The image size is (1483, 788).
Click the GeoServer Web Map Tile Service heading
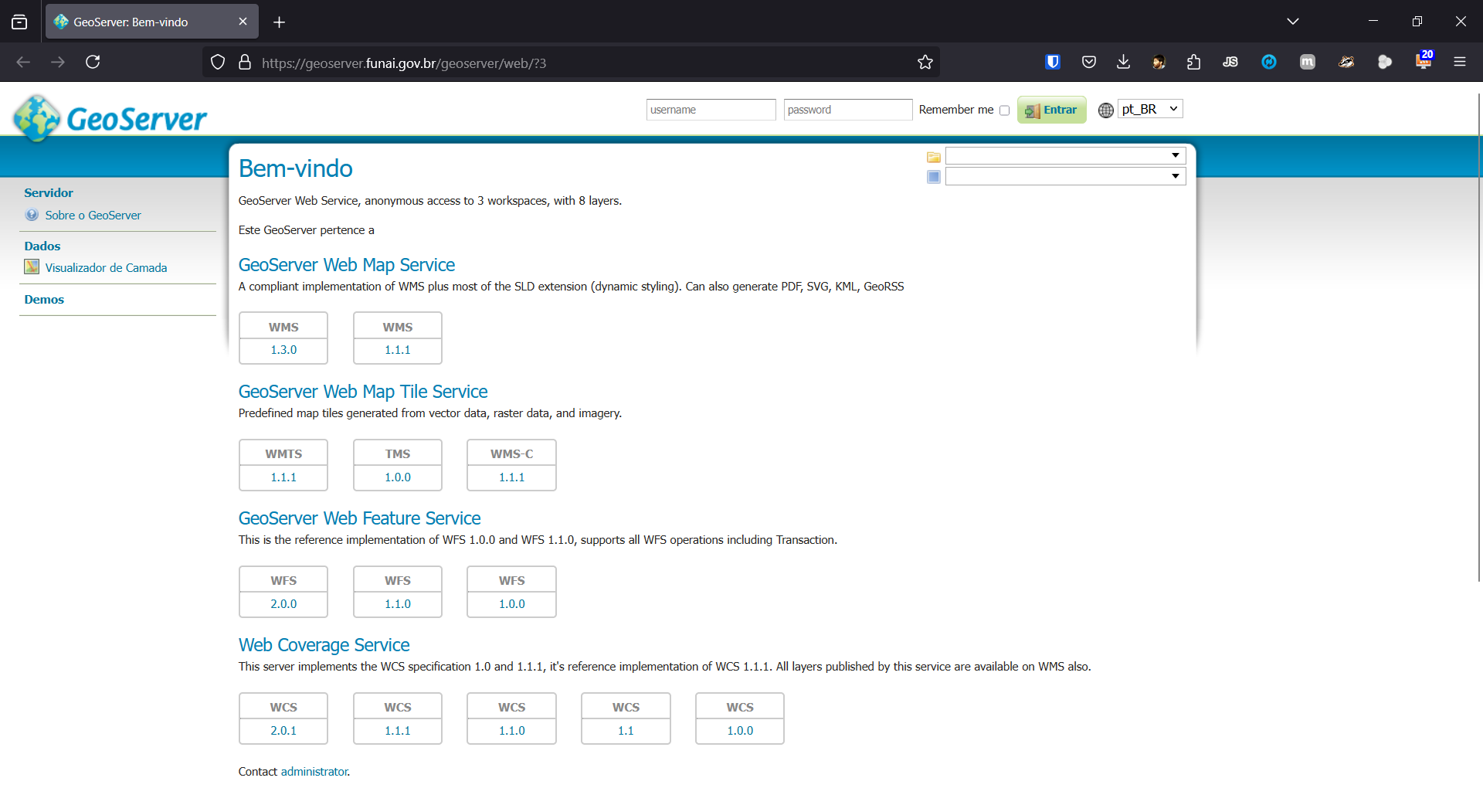(363, 392)
